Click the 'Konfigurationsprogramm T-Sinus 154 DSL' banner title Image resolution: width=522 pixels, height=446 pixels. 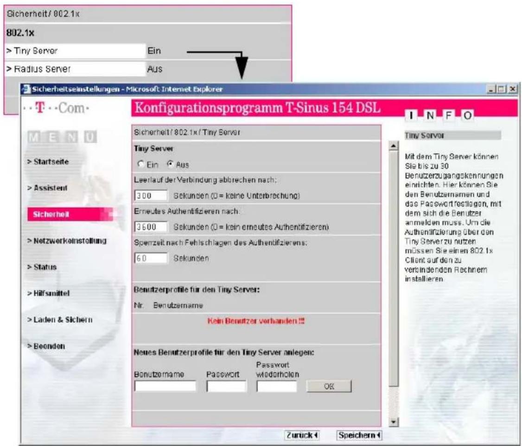[257, 108]
